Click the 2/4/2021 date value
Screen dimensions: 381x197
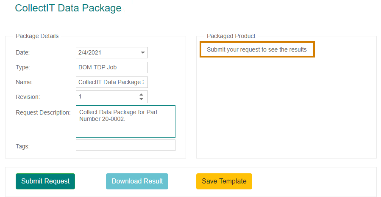[x=90, y=52]
